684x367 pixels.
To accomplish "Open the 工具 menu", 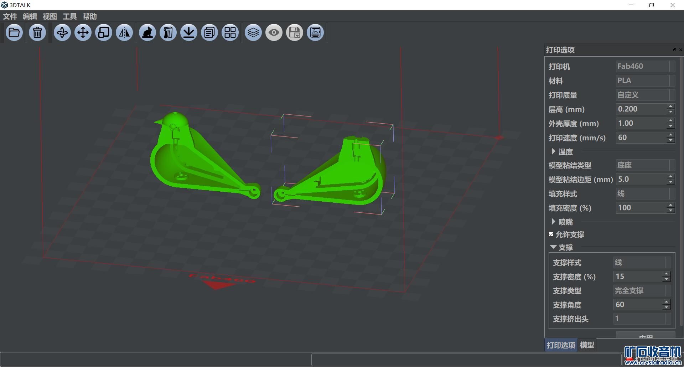I will (69, 16).
